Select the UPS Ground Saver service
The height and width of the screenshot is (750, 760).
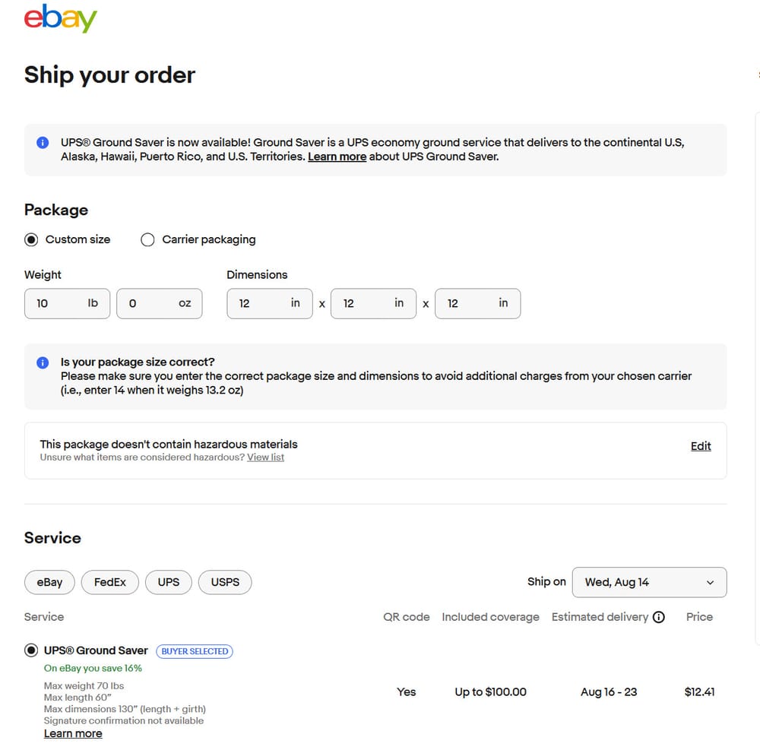pos(31,650)
